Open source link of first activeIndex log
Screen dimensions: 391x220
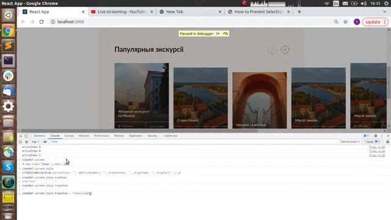pyautogui.click(x=377, y=147)
